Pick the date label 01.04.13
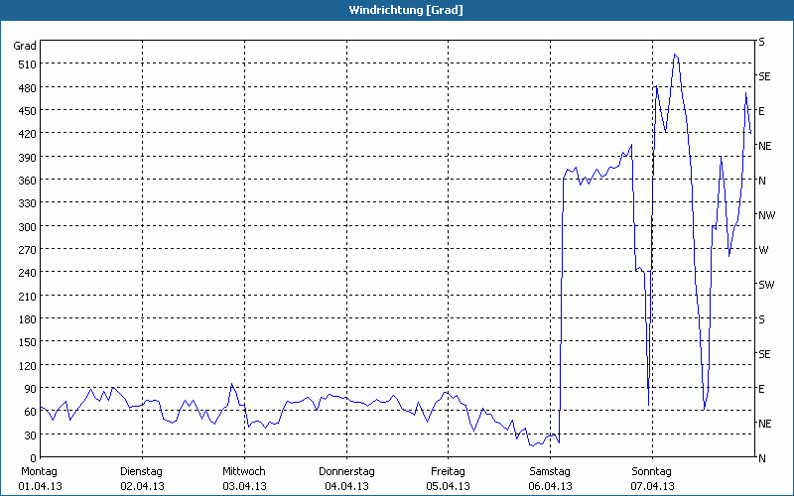Screen dimensions: 794x496 point(40,486)
